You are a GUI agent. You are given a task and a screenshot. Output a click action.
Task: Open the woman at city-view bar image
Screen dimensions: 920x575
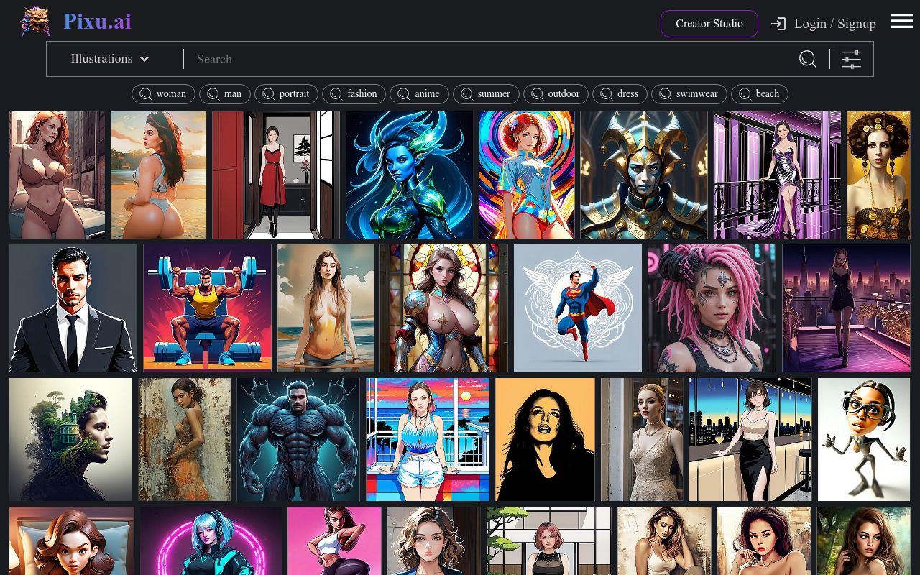pos(750,439)
